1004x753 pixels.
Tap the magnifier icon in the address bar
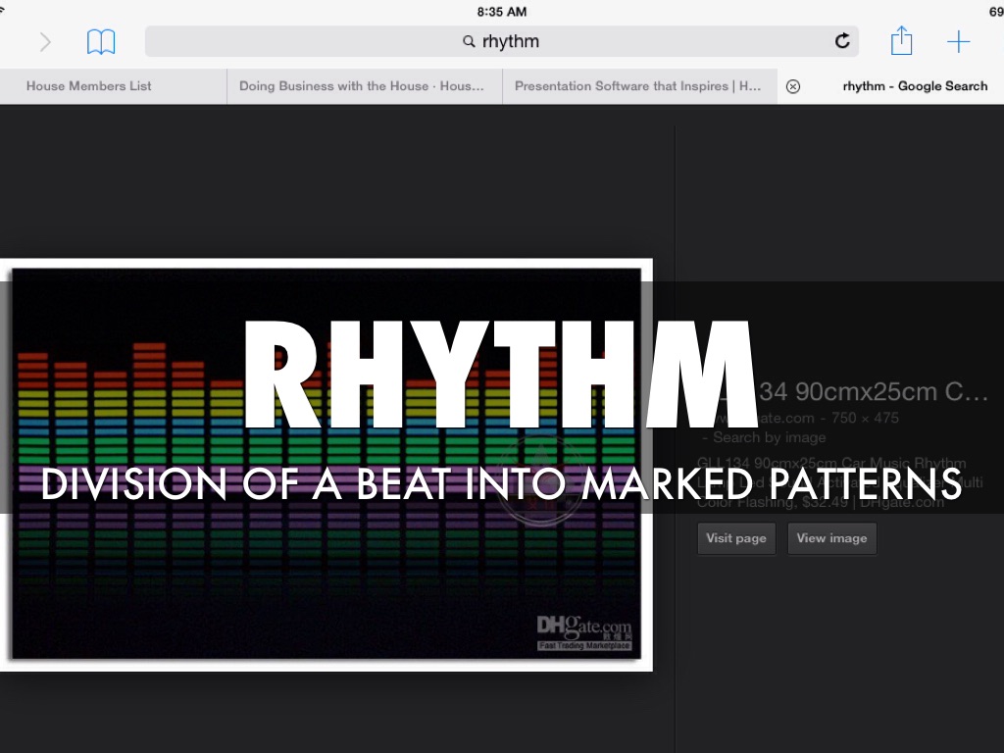(x=470, y=42)
